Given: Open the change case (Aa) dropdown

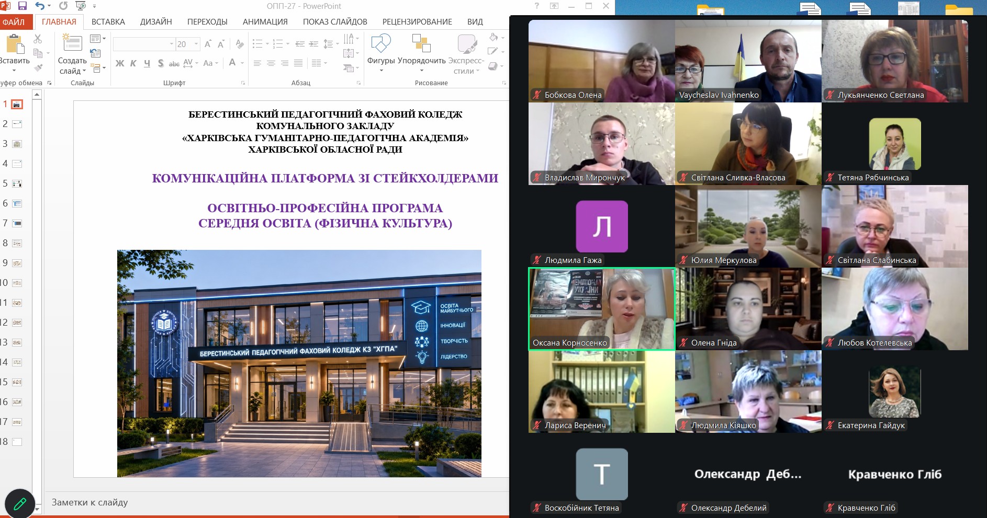Looking at the screenshot, I should click(210, 63).
